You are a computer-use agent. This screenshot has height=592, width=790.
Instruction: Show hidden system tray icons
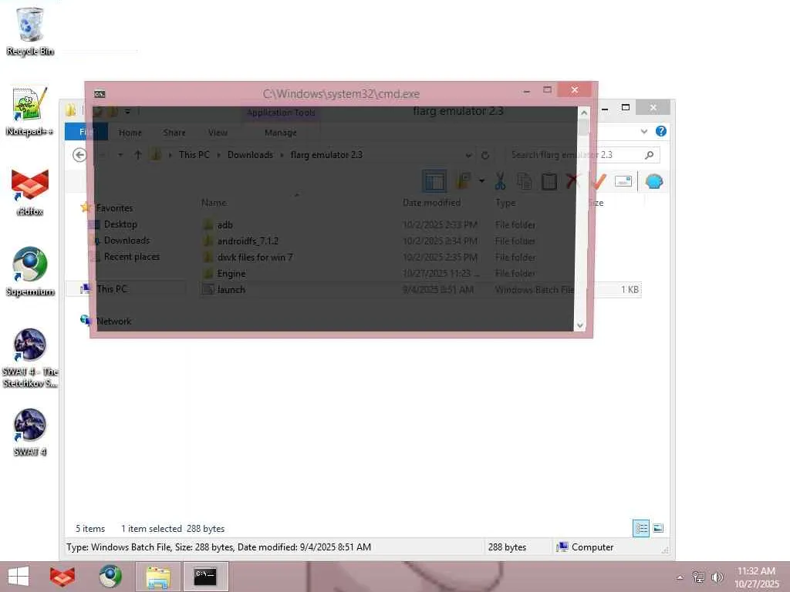click(680, 577)
